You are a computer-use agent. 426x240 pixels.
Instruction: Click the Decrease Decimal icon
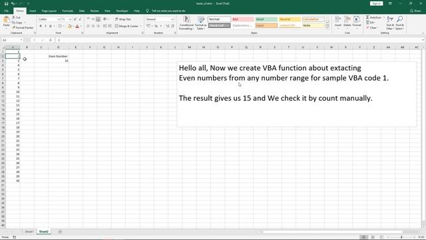172,26
